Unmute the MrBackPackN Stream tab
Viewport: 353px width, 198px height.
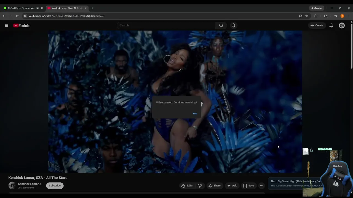coord(38,8)
